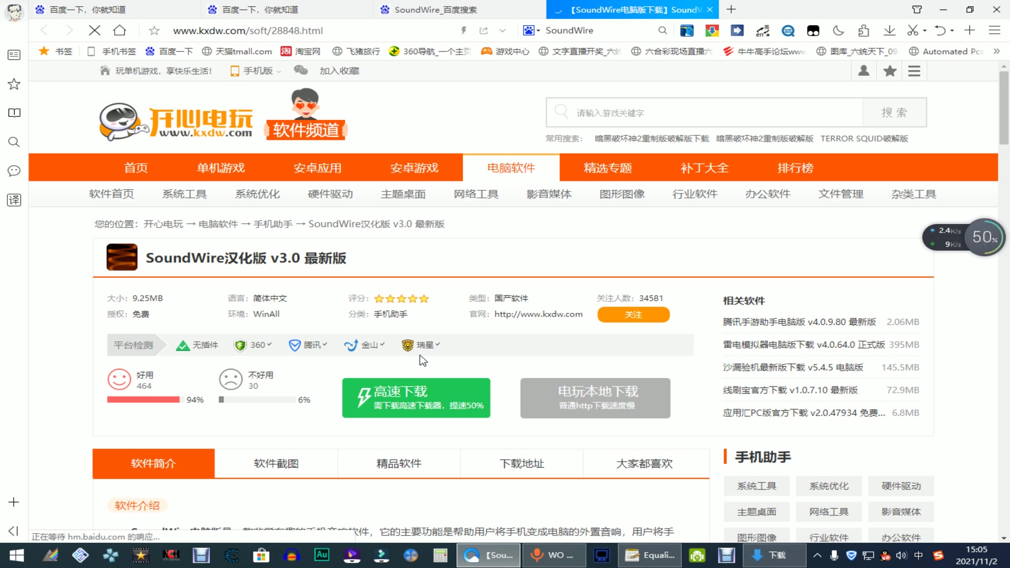This screenshot has height=568, width=1010.
Task: Click the 好用 smiley face icon
Action: pos(119,379)
